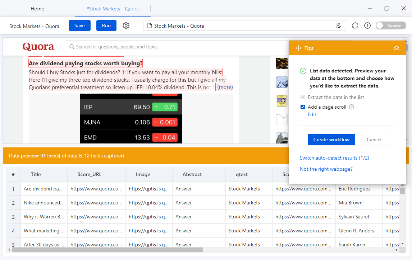
Task: Click the 'Mia Brown' cell
Action: [359, 203]
